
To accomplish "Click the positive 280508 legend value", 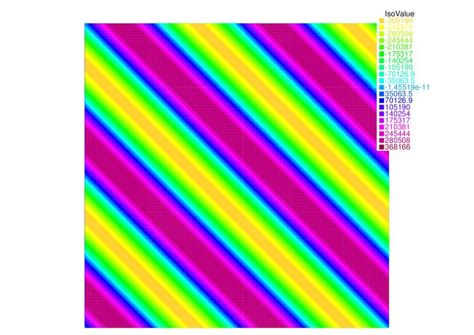I will pos(397,140).
